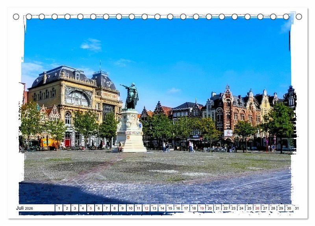This screenshot has width=315, height=226.
Task: Click the domed building's arched window
Action: pos(77,98)
